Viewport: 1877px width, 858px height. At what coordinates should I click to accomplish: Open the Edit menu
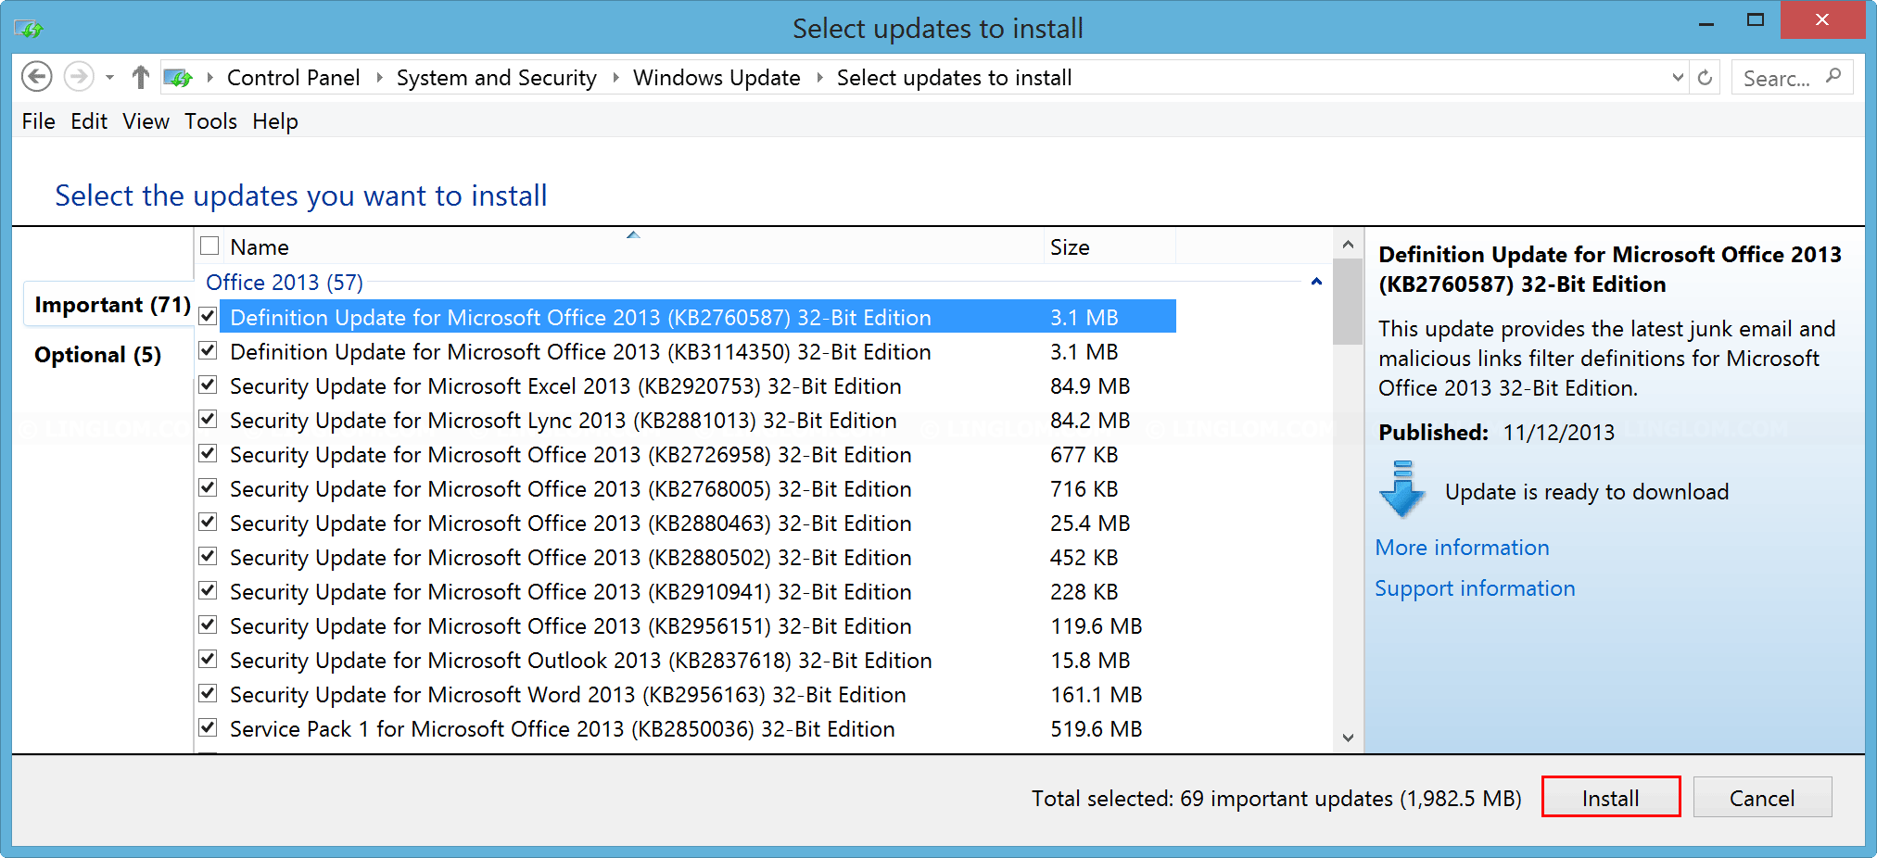[89, 121]
